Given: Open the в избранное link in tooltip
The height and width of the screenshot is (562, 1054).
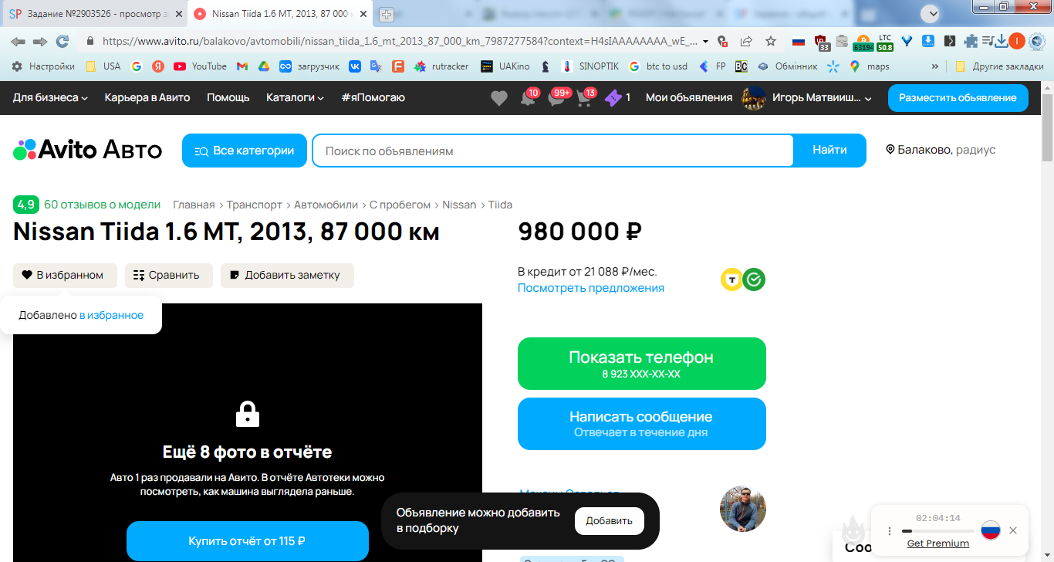Looking at the screenshot, I should click(112, 315).
